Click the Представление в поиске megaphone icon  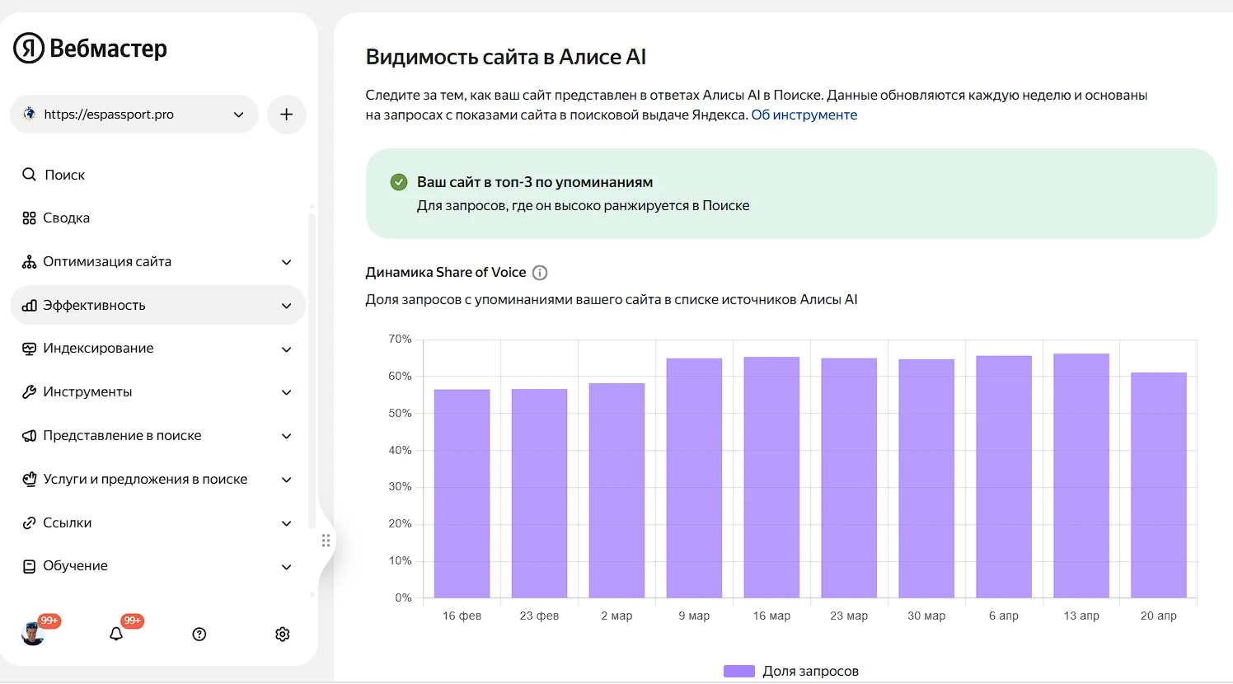coord(29,436)
